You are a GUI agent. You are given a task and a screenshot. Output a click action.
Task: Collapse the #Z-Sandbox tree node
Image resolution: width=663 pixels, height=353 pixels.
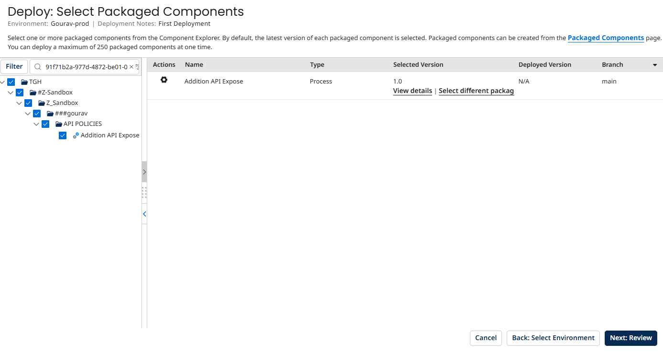click(11, 93)
